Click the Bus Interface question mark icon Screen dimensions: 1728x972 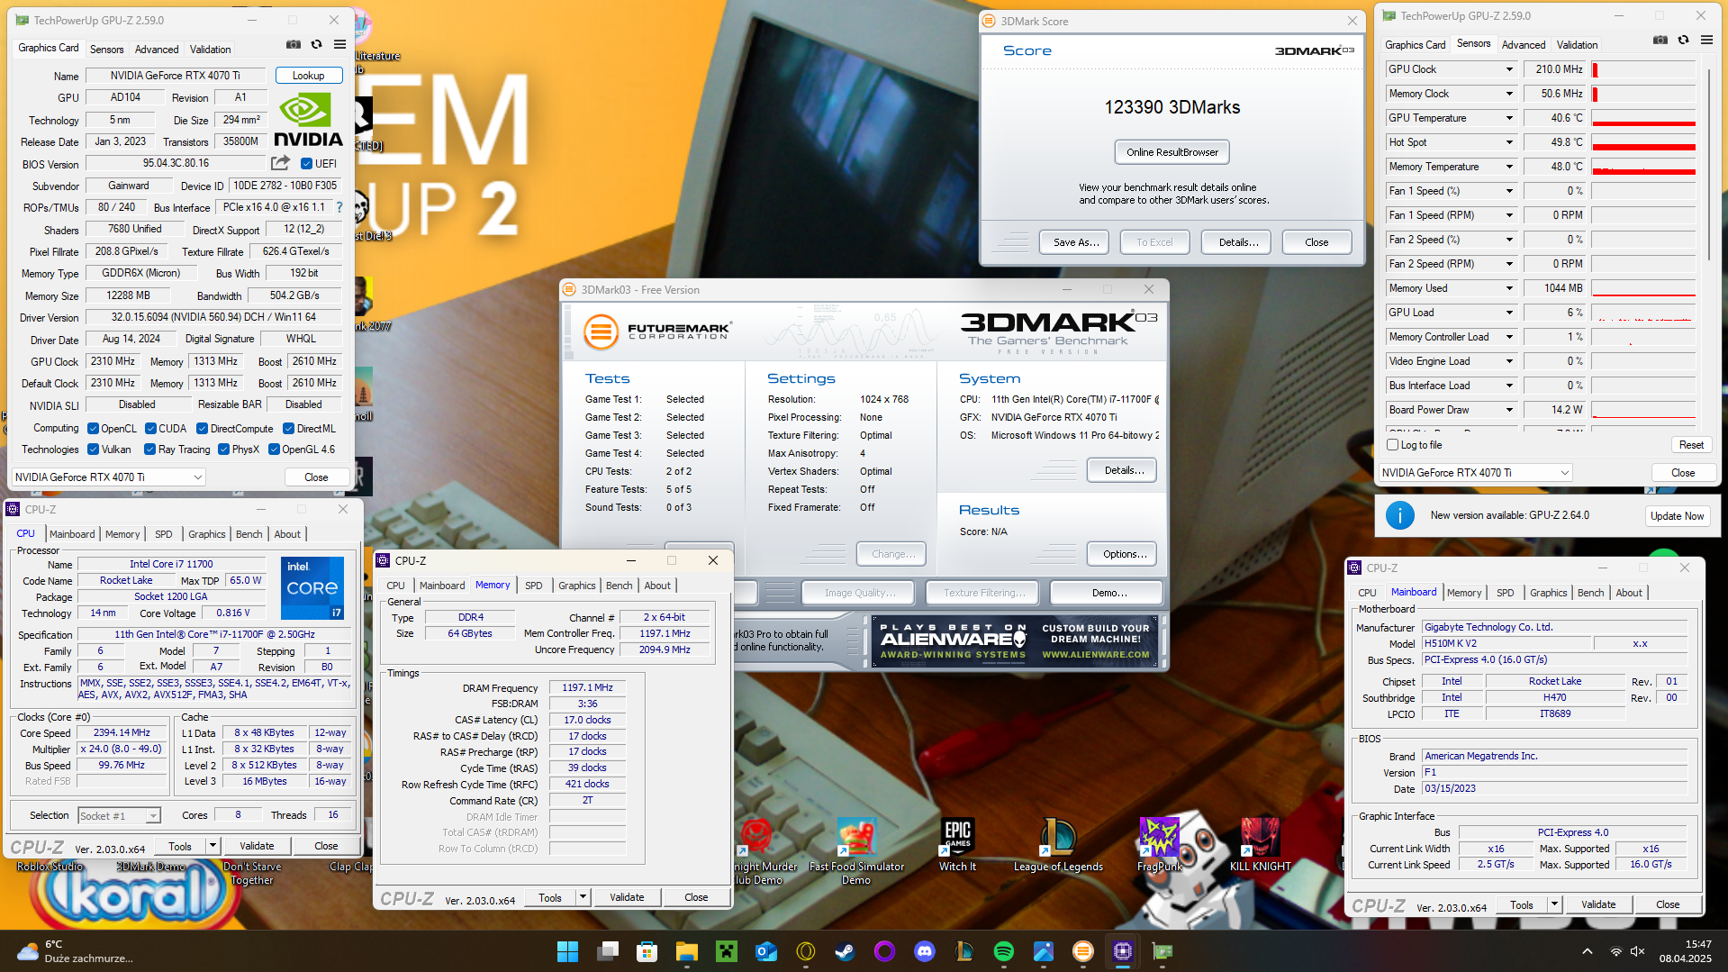pyautogui.click(x=339, y=207)
